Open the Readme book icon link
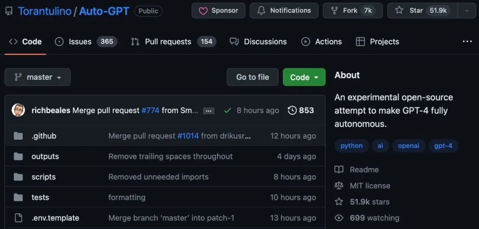479x229 pixels. [339, 170]
